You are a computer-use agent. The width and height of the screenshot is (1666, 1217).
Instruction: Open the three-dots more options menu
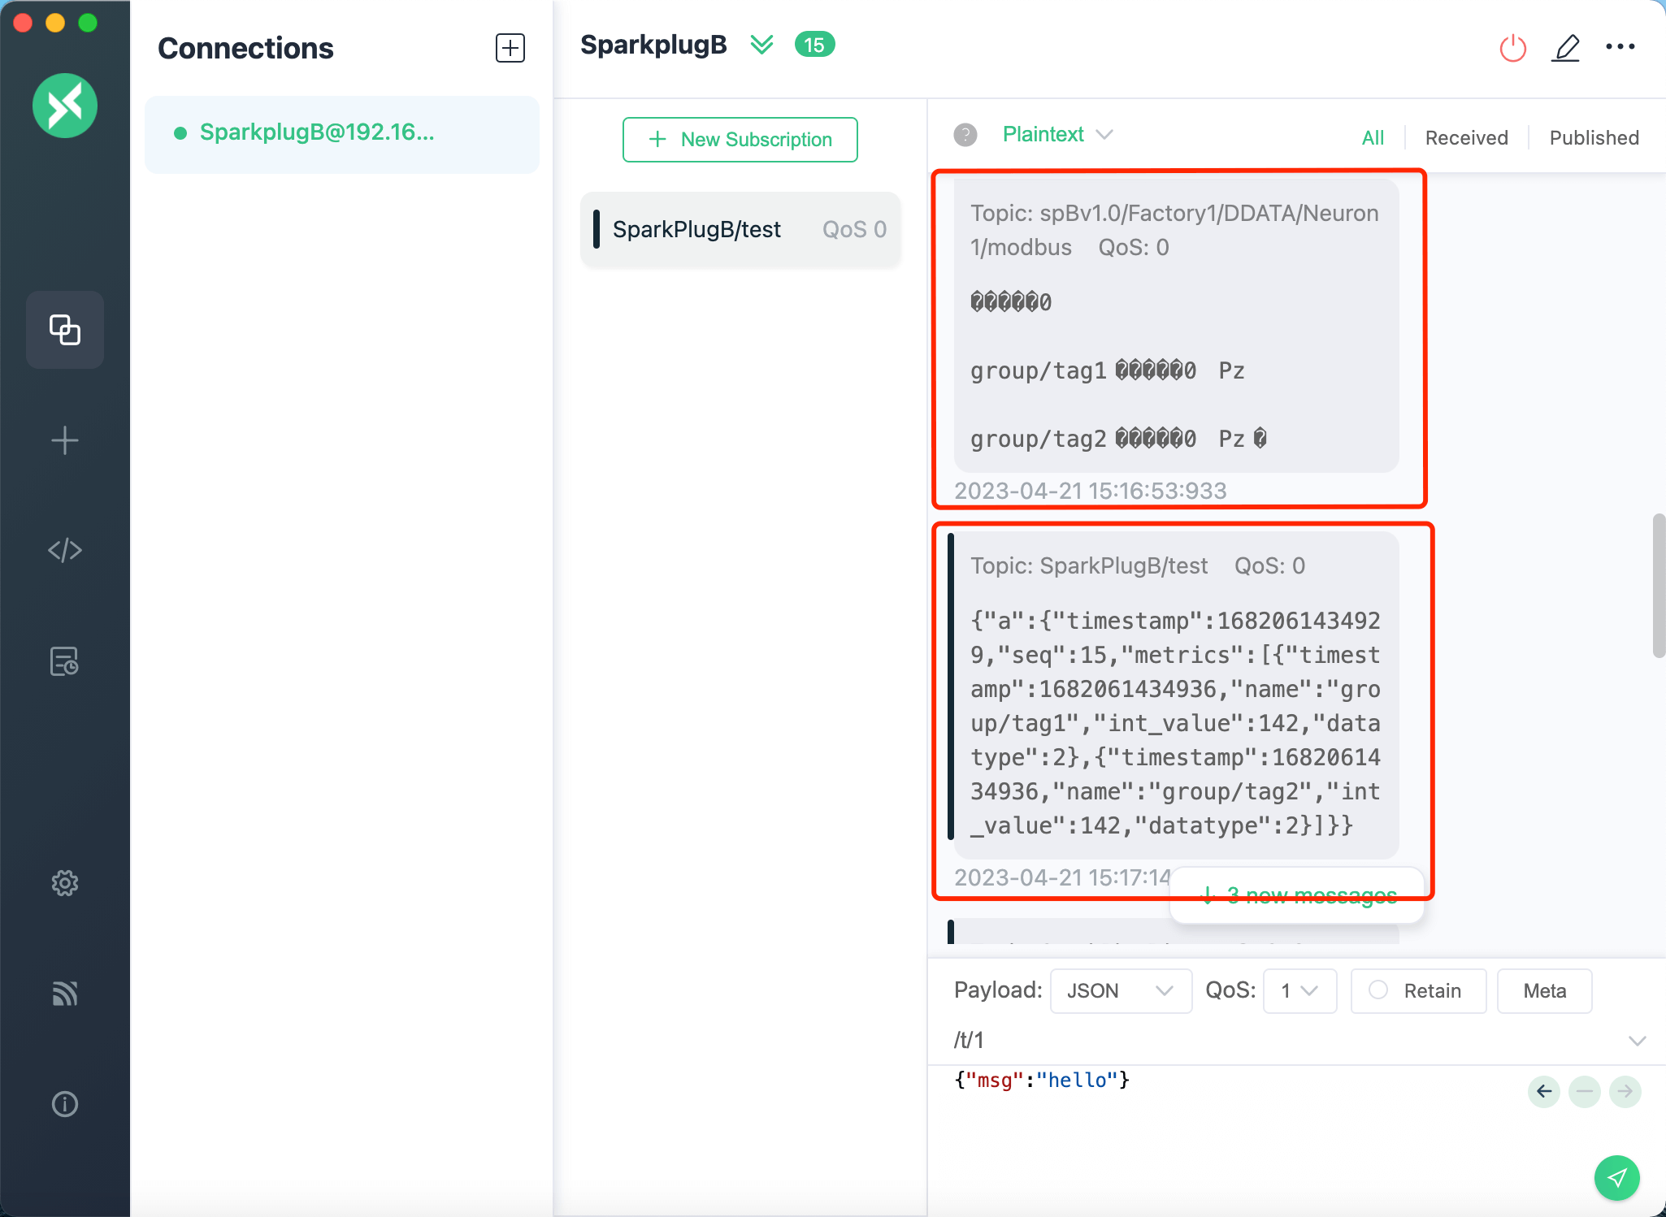1620,47
